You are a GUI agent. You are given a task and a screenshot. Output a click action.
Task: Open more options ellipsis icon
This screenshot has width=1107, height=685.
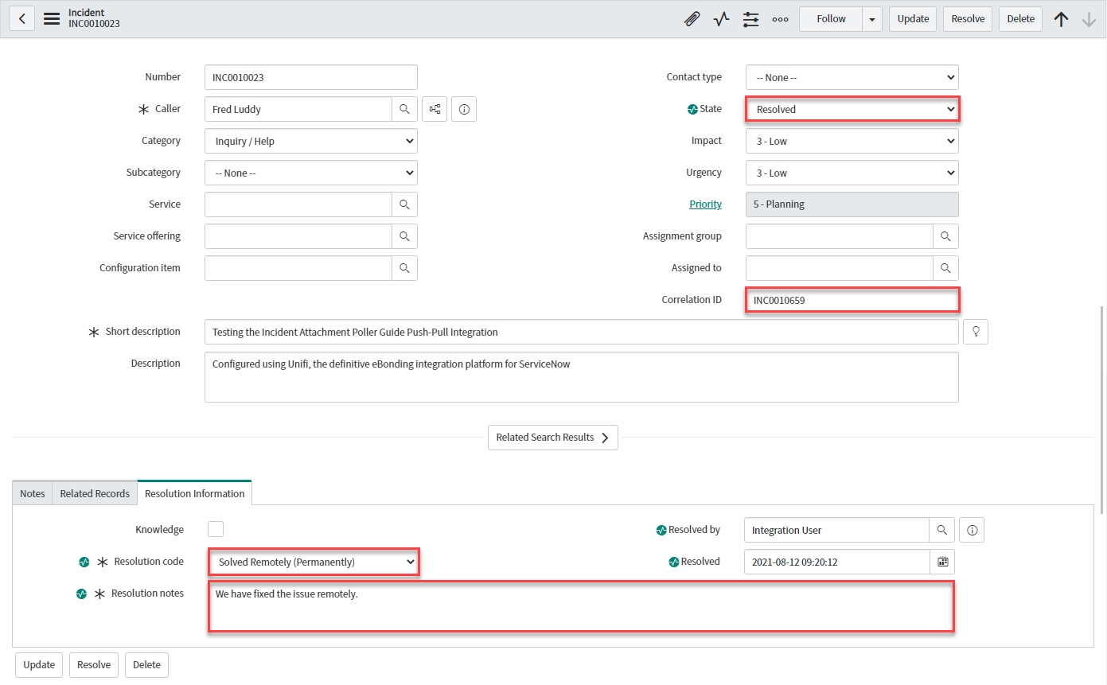(780, 19)
